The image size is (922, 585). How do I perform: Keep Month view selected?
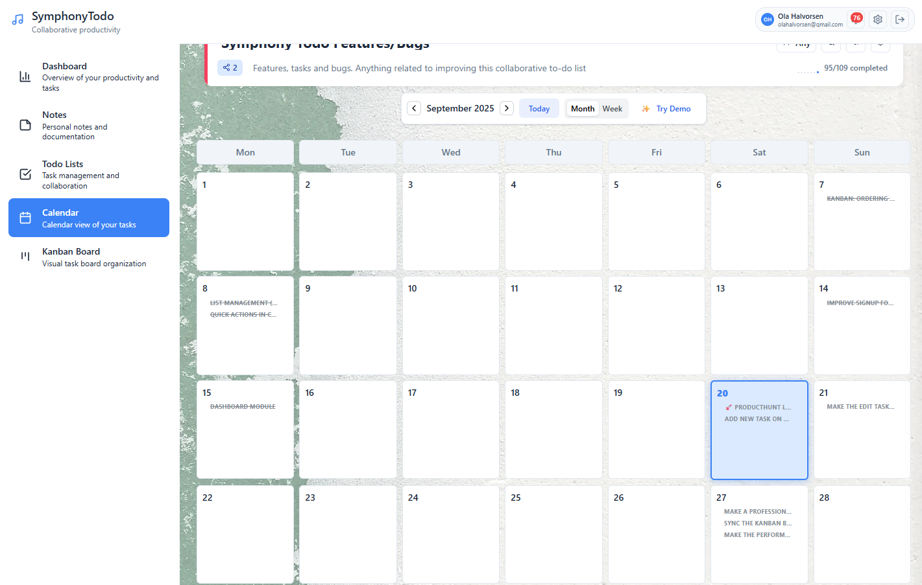583,108
